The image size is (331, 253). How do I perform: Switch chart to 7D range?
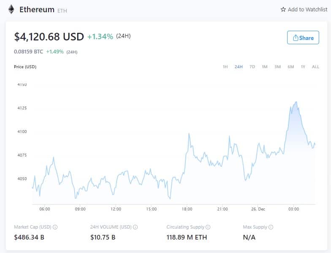252,67
